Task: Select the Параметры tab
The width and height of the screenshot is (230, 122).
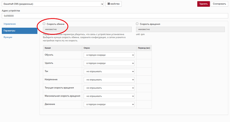Action: (19, 31)
